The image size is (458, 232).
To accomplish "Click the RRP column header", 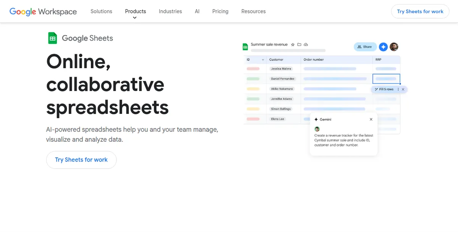I will (378, 60).
